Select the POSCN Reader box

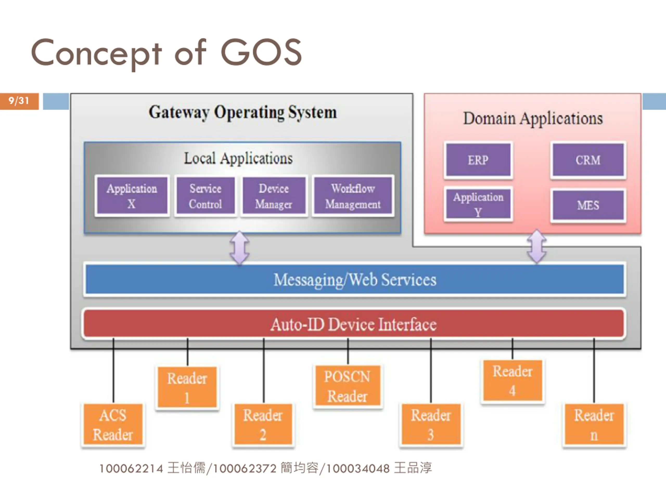click(348, 386)
